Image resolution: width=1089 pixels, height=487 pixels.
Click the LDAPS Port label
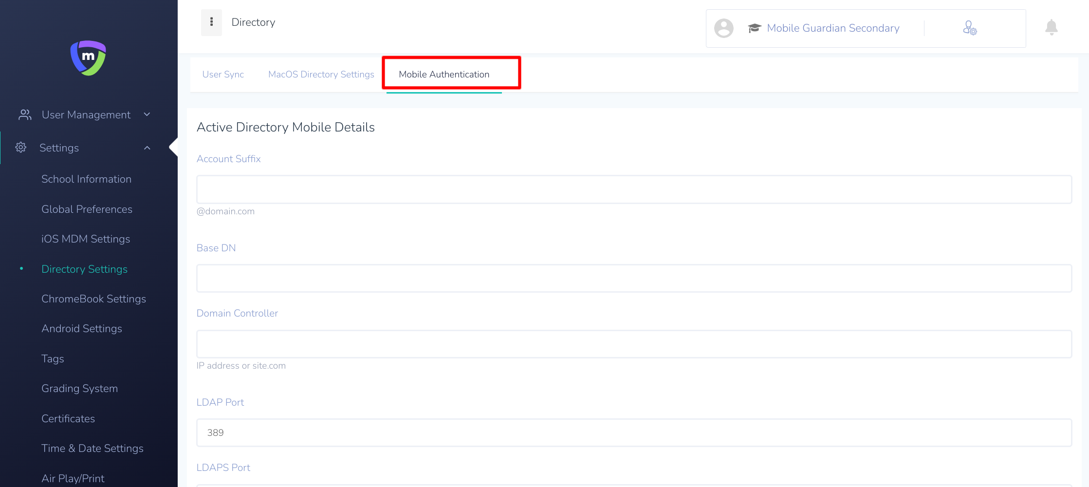[223, 468]
